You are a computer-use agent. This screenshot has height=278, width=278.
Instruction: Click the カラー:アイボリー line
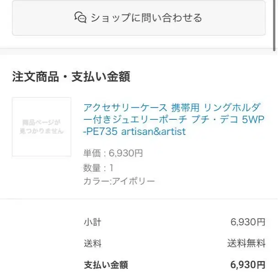pyautogui.click(x=119, y=181)
